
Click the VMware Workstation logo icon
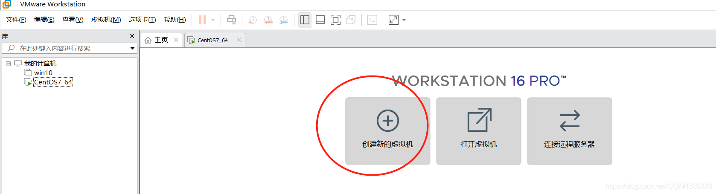pyautogui.click(x=6, y=4)
